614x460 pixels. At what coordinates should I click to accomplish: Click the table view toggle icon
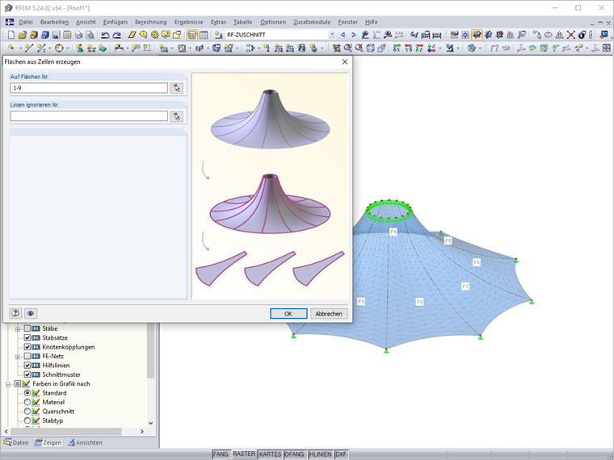(204, 35)
